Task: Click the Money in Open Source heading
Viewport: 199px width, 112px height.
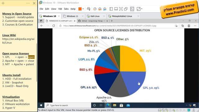Action: 17,14
